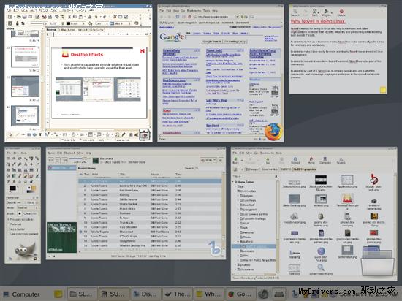Image resolution: width=402 pixels, height=301 pixels.
Task: Click the Home icon in the file browser toolbar
Action: pos(311,161)
